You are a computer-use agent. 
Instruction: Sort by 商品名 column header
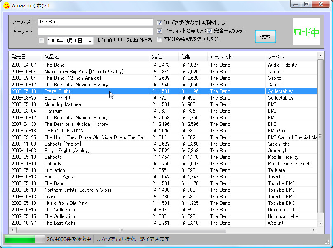click(96, 57)
